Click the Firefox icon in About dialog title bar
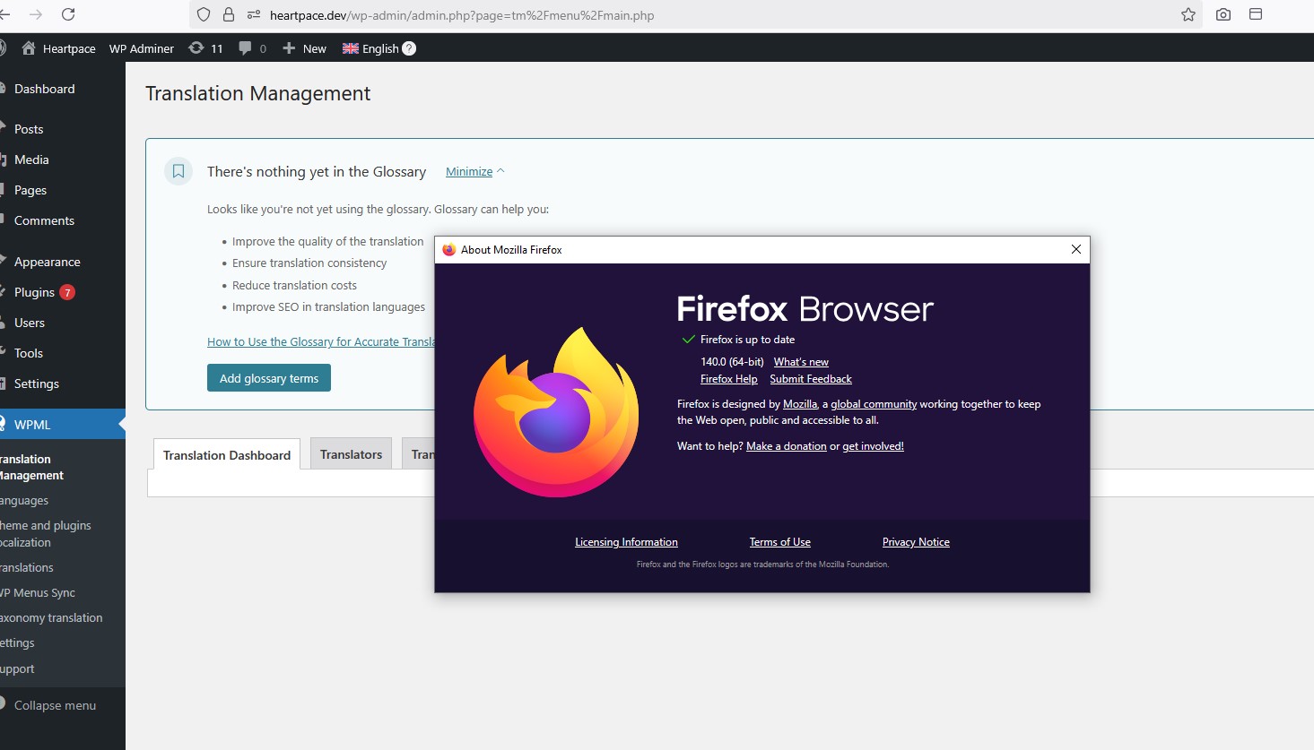This screenshot has height=750, width=1314. (x=449, y=250)
